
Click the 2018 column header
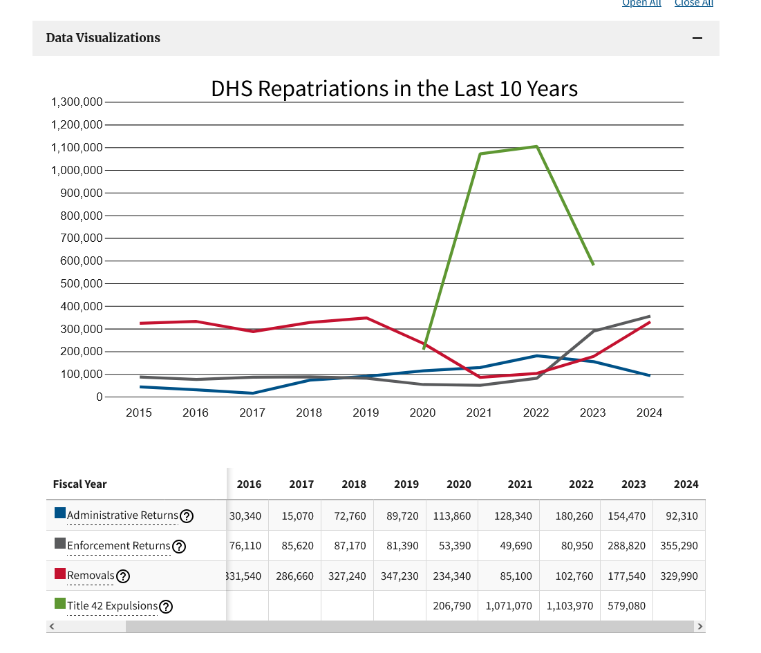pyautogui.click(x=354, y=484)
